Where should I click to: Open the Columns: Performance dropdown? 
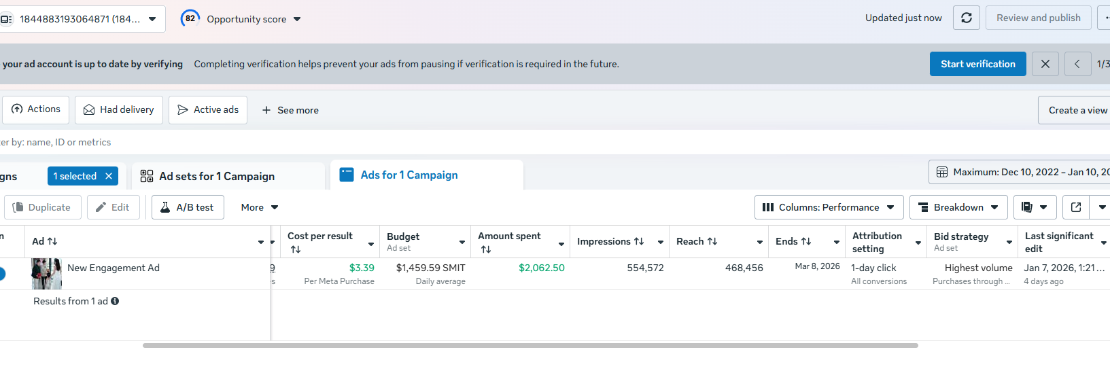pyautogui.click(x=829, y=207)
